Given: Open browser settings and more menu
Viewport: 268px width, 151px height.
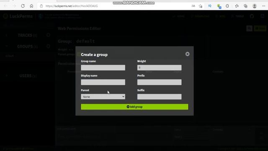Looking at the screenshot, I should (263, 6).
